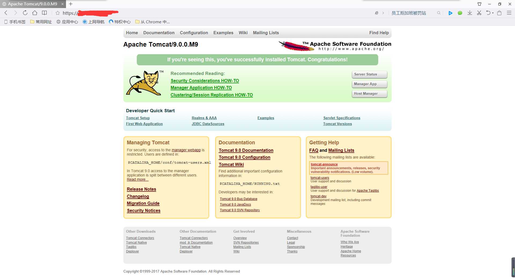The width and height of the screenshot is (515, 279).
Task: Open Manager Application HOW-TO link
Action: (x=201, y=88)
